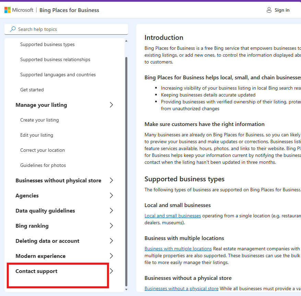Click sidebar scroll up arrow
The height and width of the screenshot is (296, 301).
[126, 41]
